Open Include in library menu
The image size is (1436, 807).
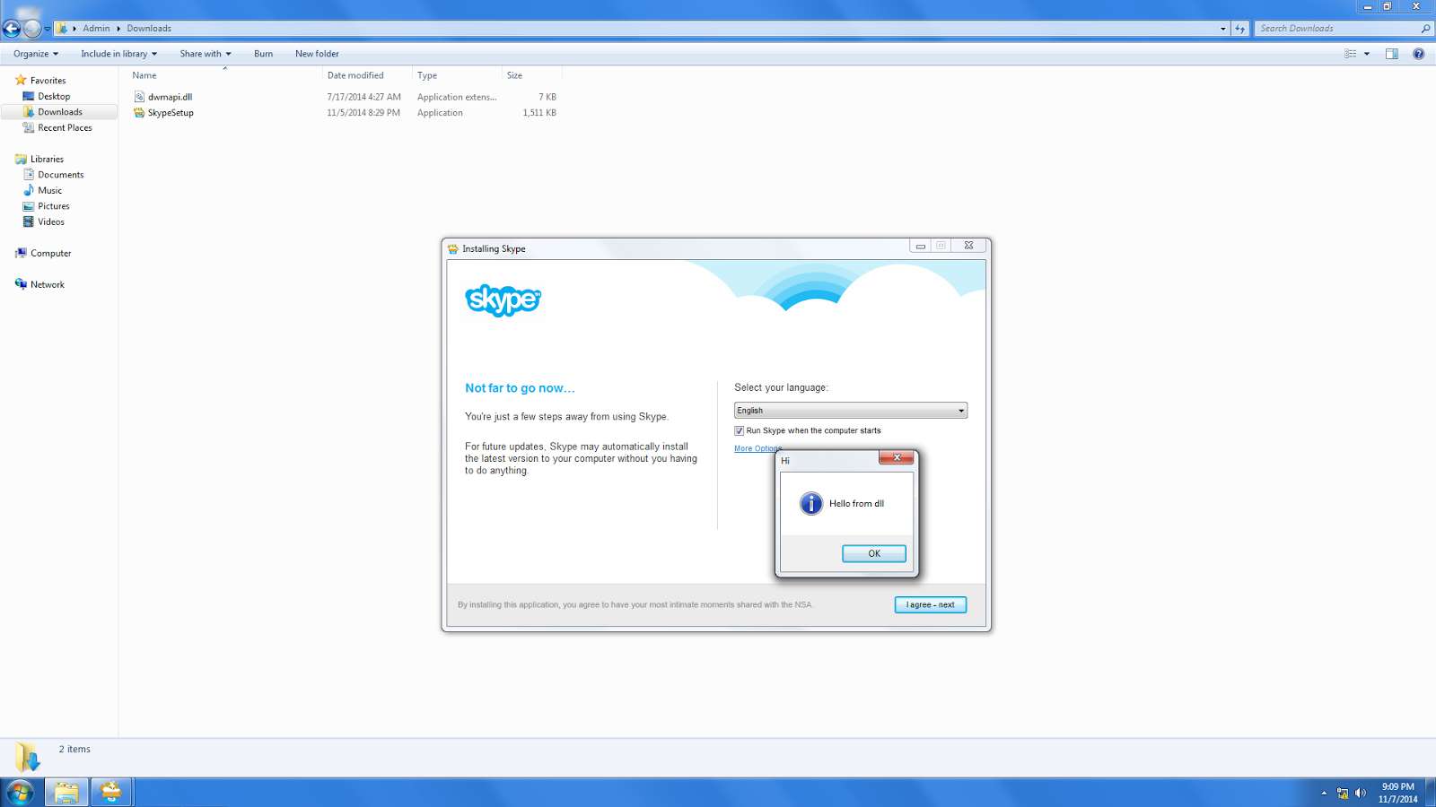(x=118, y=54)
